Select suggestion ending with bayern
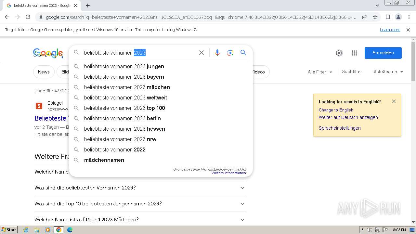Viewport: 416px width, 234px height. coord(161,77)
